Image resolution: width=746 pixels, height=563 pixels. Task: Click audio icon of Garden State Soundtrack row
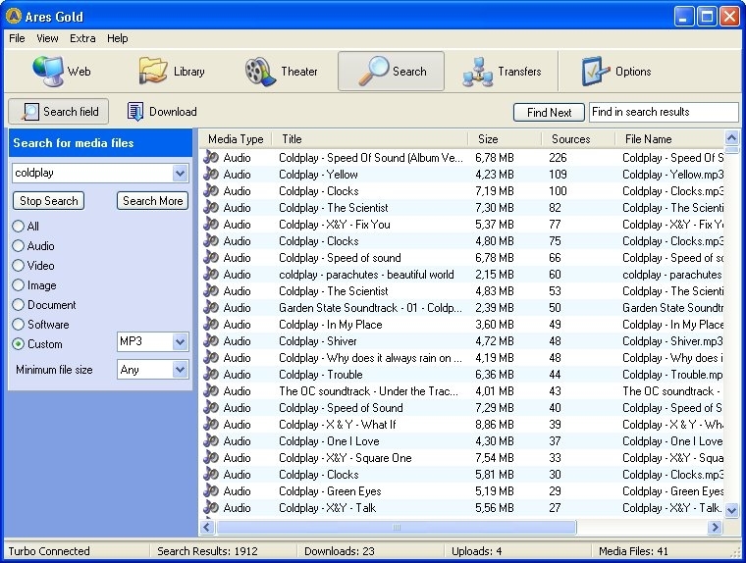point(211,307)
